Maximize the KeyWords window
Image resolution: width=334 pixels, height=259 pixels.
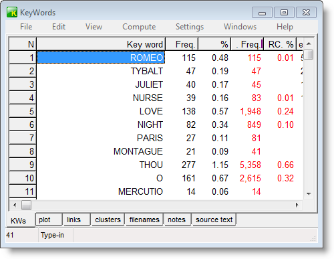(284, 13)
